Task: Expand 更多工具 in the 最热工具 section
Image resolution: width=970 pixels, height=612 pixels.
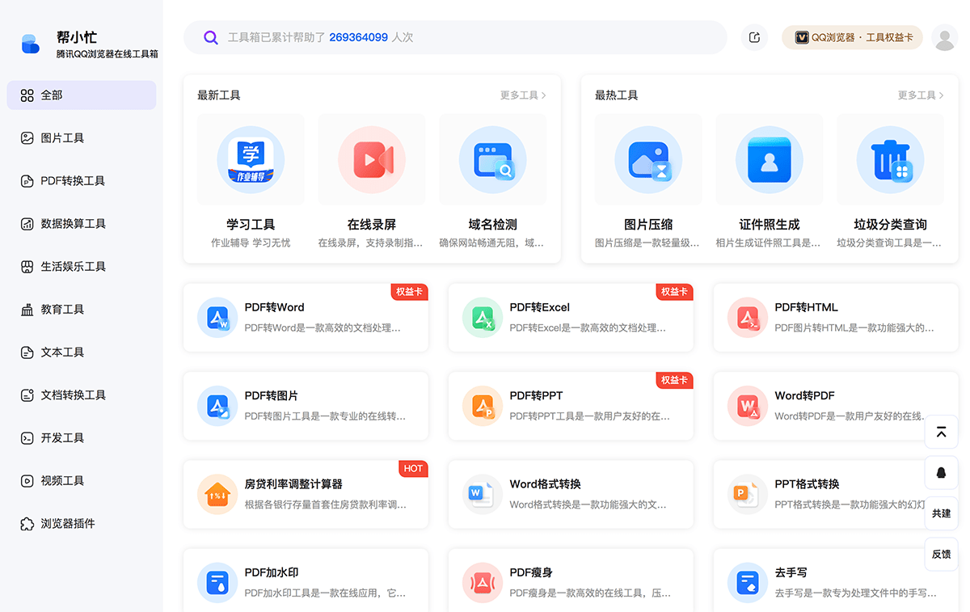Action: point(920,95)
